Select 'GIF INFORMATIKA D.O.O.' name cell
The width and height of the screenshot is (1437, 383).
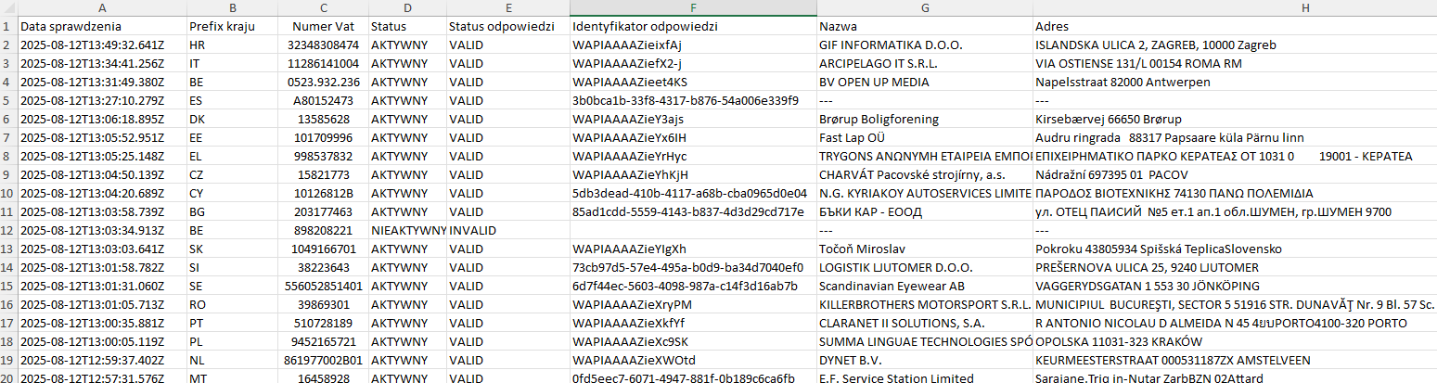coord(924,45)
